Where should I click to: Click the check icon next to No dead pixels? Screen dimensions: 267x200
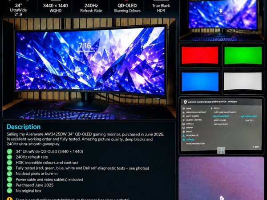point(9,174)
